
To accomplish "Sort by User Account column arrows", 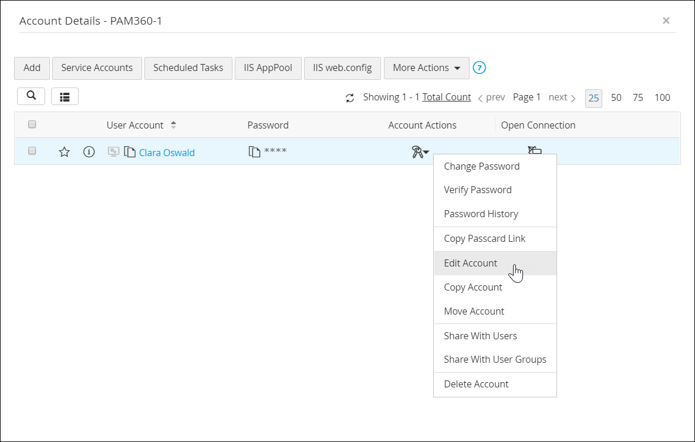I will 173,125.
